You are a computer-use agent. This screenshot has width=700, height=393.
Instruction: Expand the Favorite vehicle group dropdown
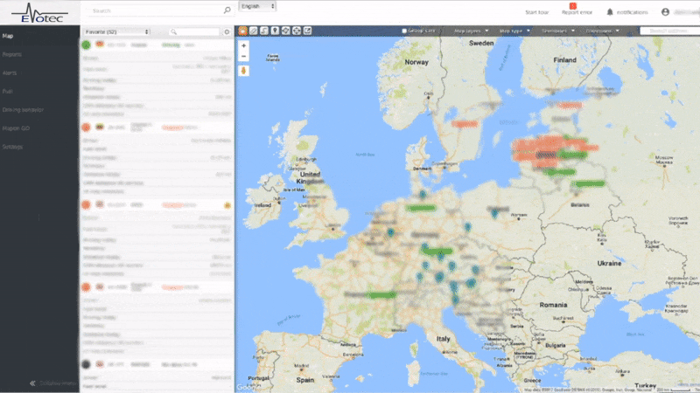coord(116,32)
